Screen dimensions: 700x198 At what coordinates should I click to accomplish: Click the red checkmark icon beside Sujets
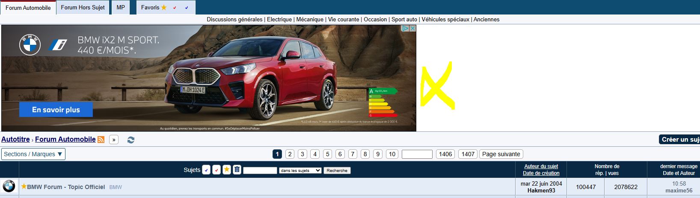coord(217,170)
